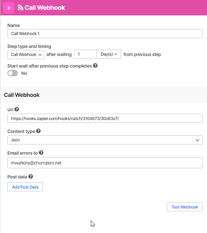Screen dimensions: 207x233
Task: View help info for Post data
Action: coord(31,177)
